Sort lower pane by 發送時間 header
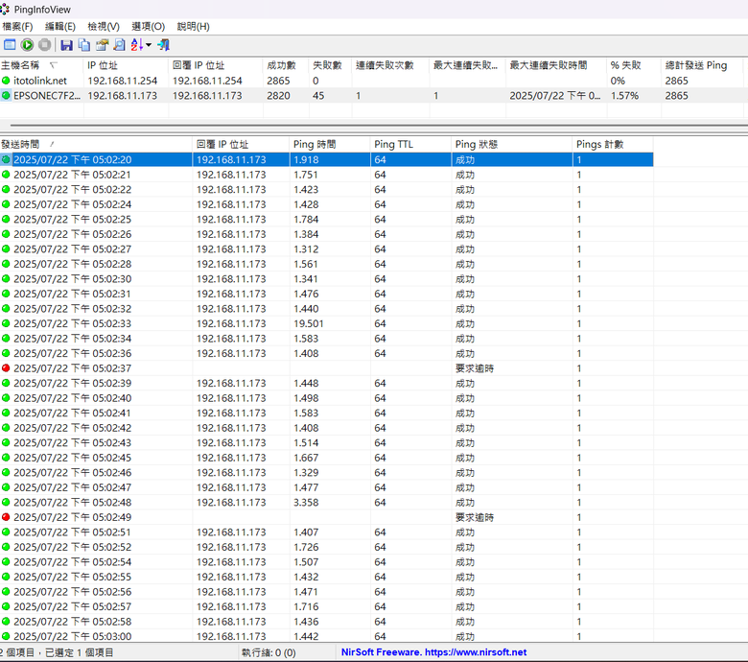 (x=96, y=144)
